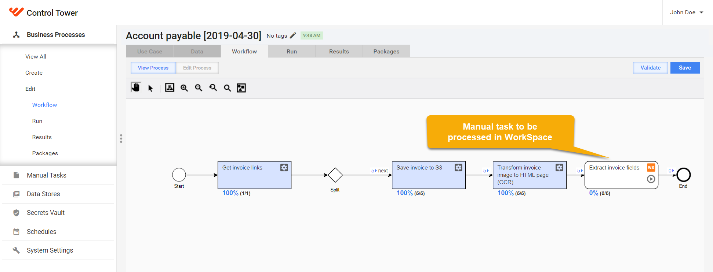
Task: Open View All in sidebar
Action: [x=36, y=57]
